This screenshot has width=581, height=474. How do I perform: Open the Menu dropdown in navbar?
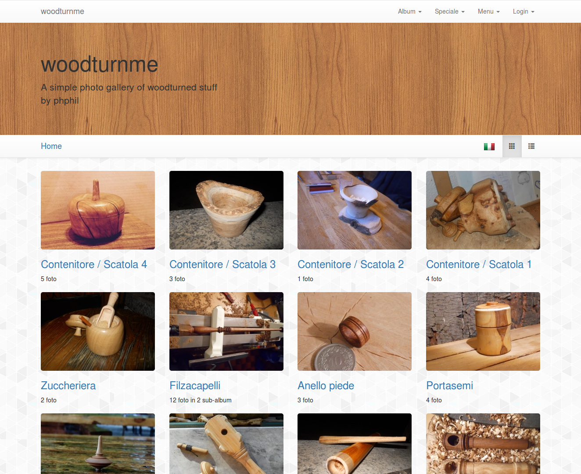pos(488,11)
